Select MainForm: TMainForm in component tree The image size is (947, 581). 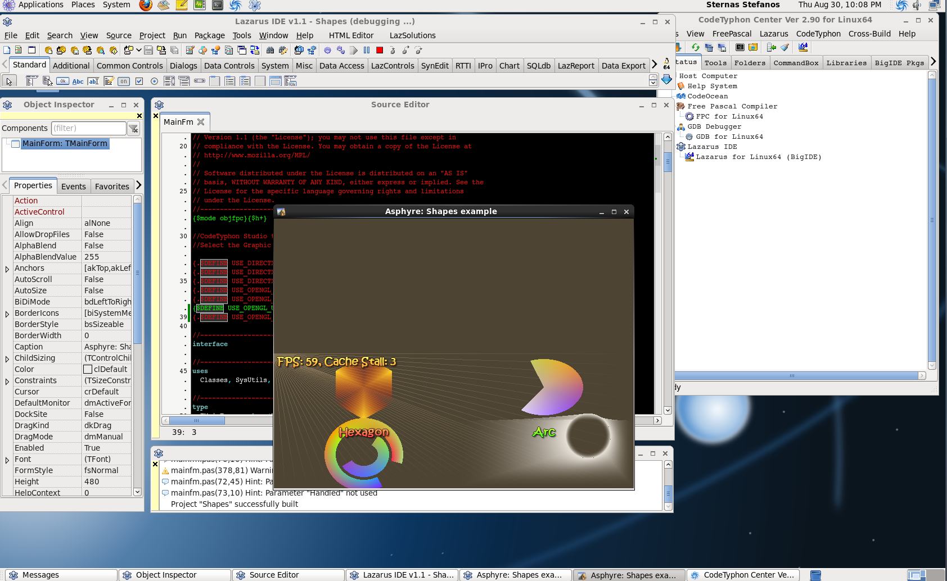pos(65,143)
